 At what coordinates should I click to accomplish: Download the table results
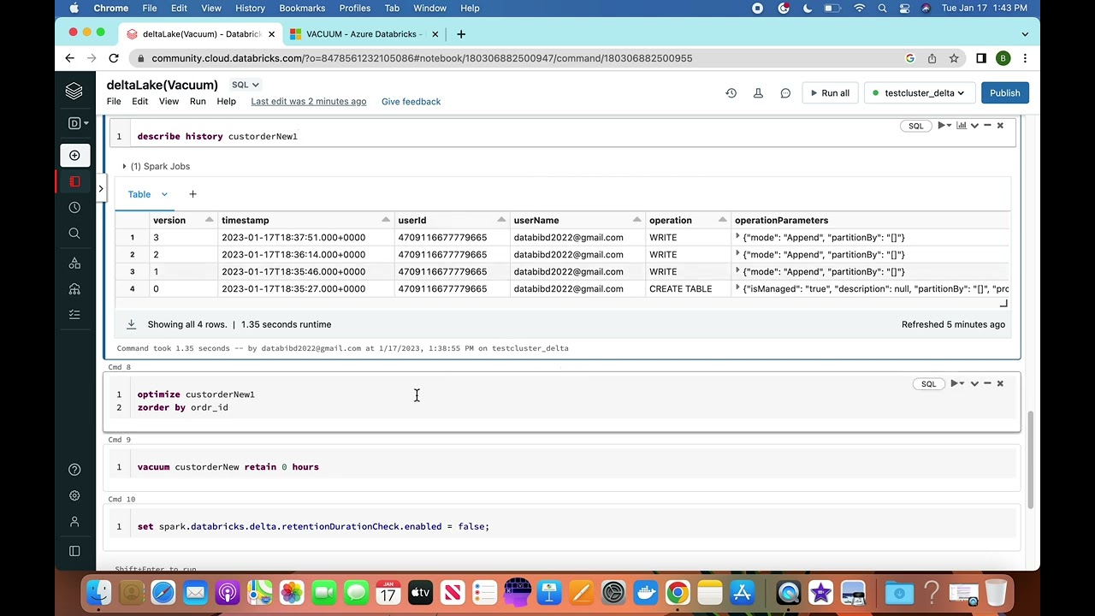(x=131, y=324)
